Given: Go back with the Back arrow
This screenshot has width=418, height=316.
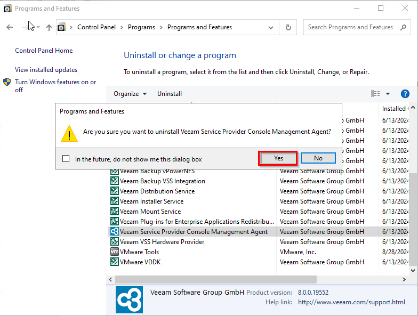Looking at the screenshot, I should [10, 27].
